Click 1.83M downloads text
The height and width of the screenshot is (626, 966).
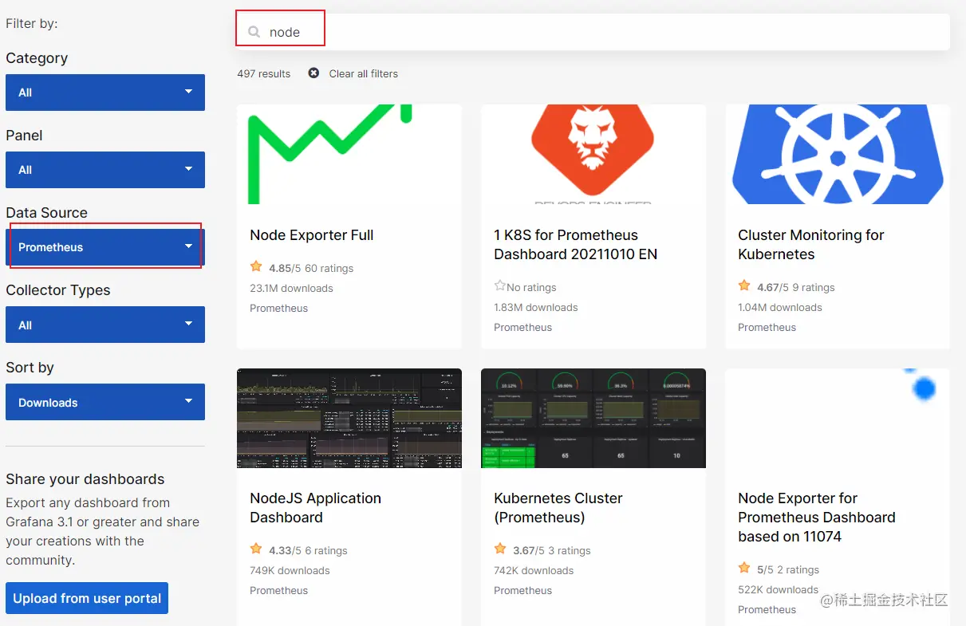(536, 307)
